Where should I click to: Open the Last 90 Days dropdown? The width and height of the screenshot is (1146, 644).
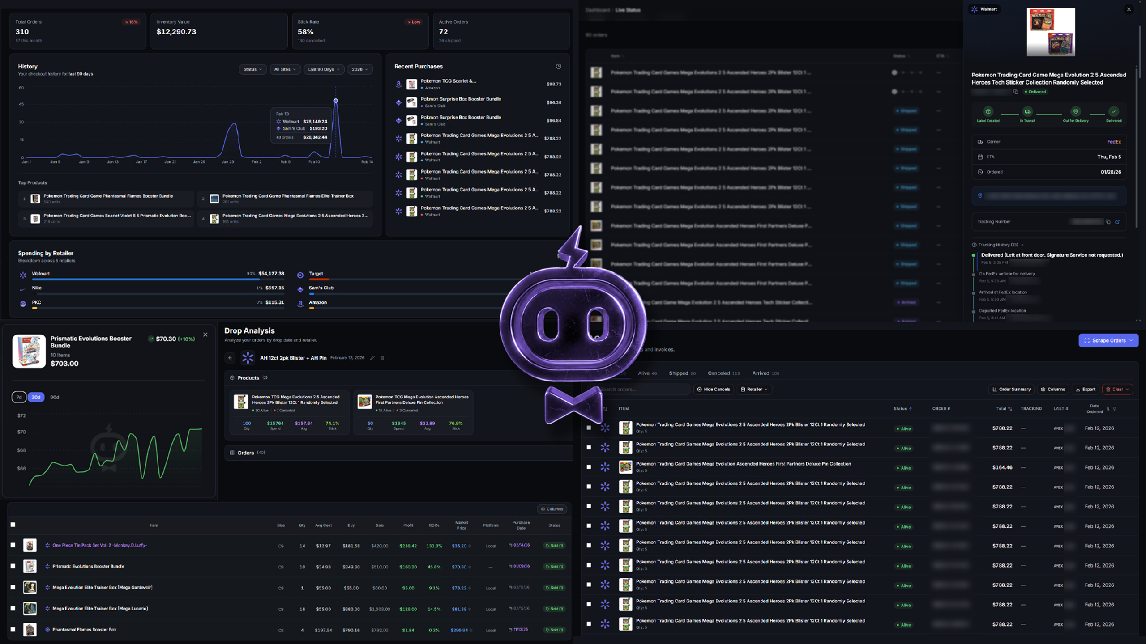point(324,69)
